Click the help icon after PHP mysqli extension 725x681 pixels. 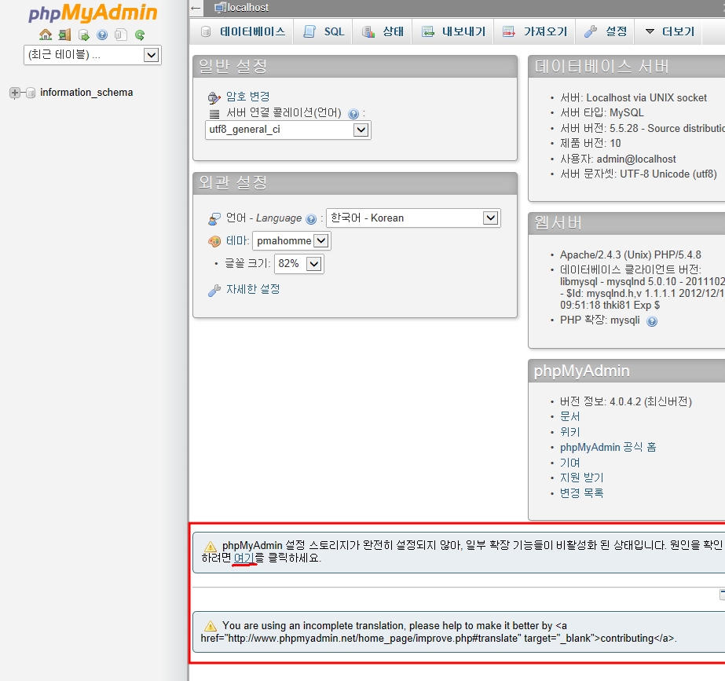651,321
